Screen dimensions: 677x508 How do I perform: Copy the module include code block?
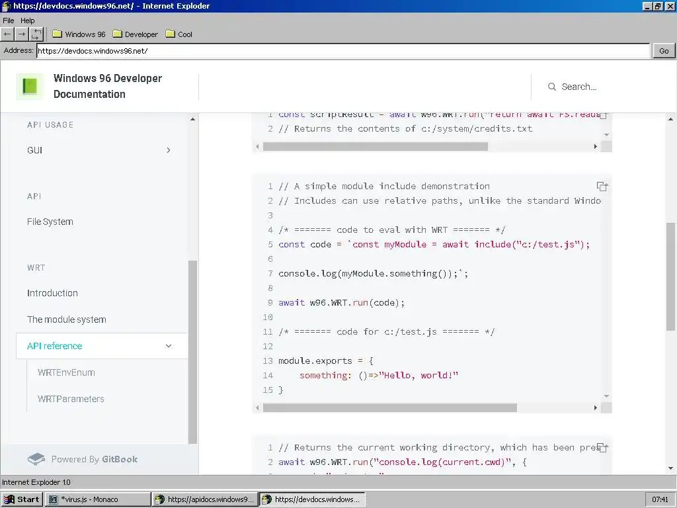tap(602, 186)
